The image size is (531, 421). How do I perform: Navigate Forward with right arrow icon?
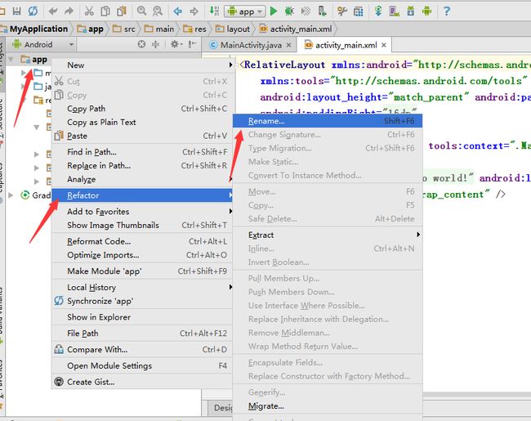tap(194, 11)
